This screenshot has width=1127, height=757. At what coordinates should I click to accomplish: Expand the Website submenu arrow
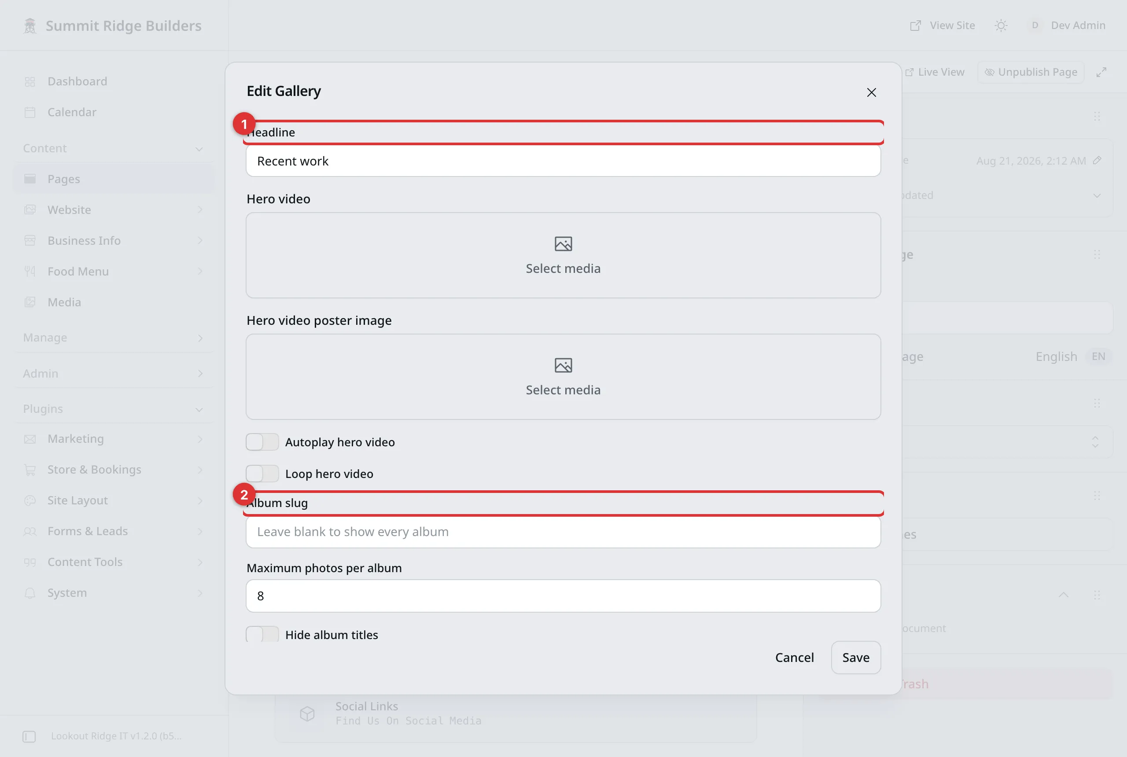pos(199,210)
